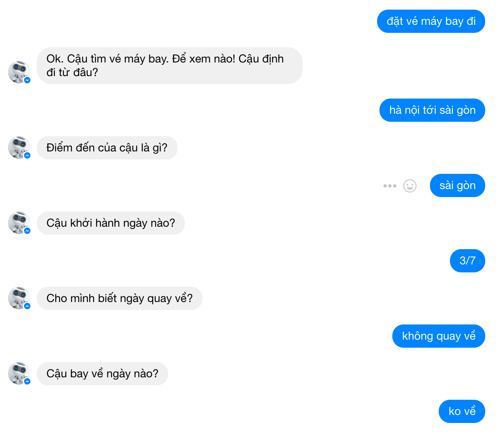Click bot avatar beside "Cậu bay về" message
Screen dimensions: 502x435
(x=18, y=373)
